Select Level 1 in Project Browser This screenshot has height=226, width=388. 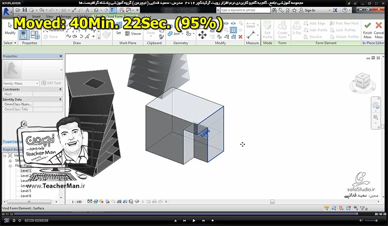point(26,171)
